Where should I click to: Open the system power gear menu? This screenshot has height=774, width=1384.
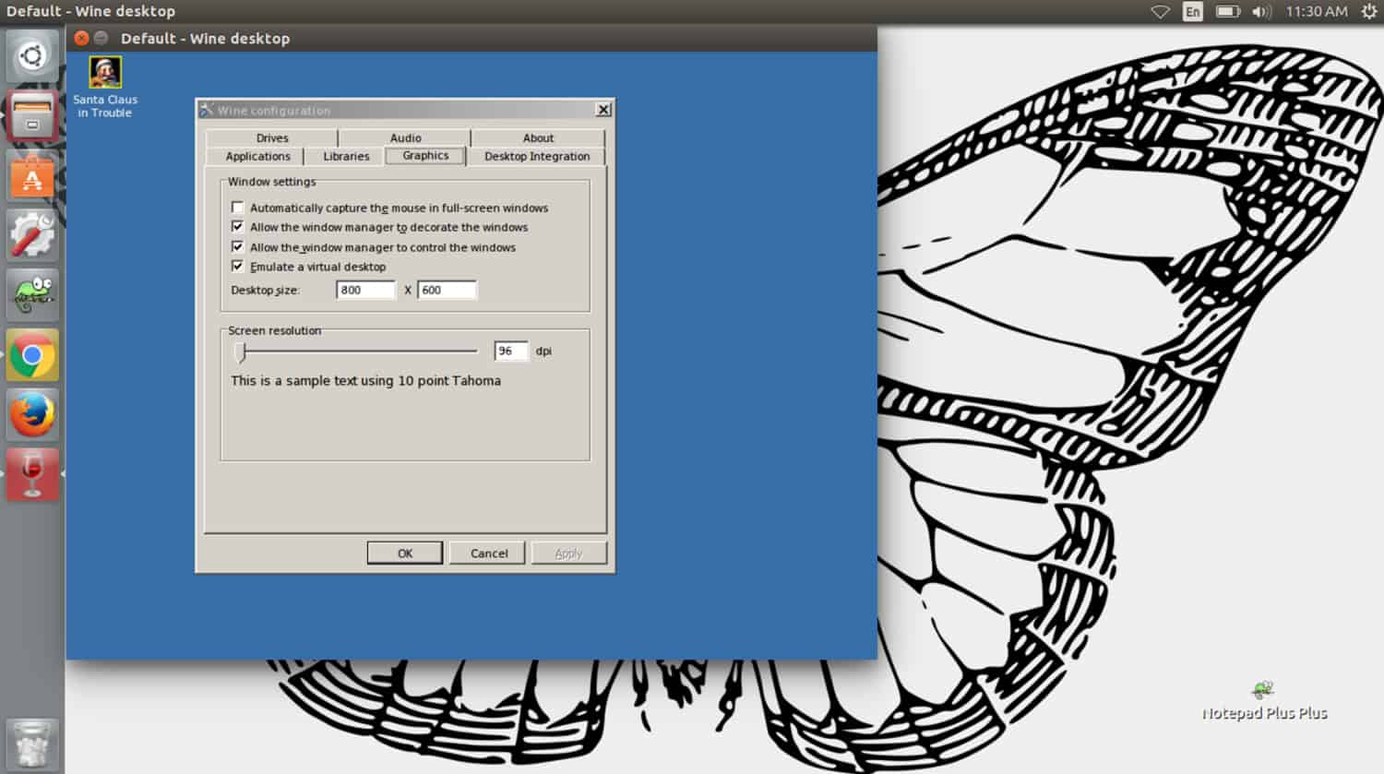[1369, 12]
